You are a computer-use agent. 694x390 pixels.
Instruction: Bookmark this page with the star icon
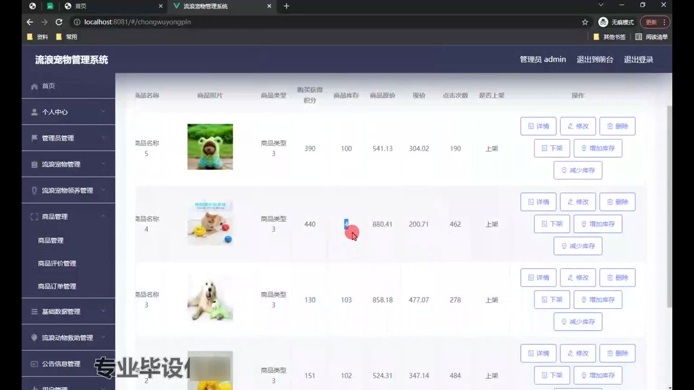coord(585,22)
